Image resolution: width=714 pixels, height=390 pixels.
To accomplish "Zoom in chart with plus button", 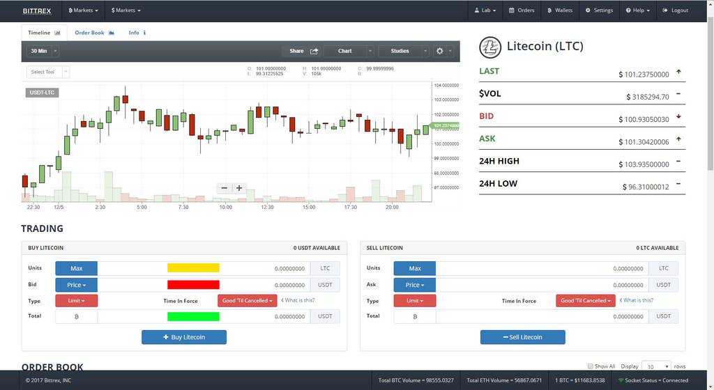I will point(239,188).
